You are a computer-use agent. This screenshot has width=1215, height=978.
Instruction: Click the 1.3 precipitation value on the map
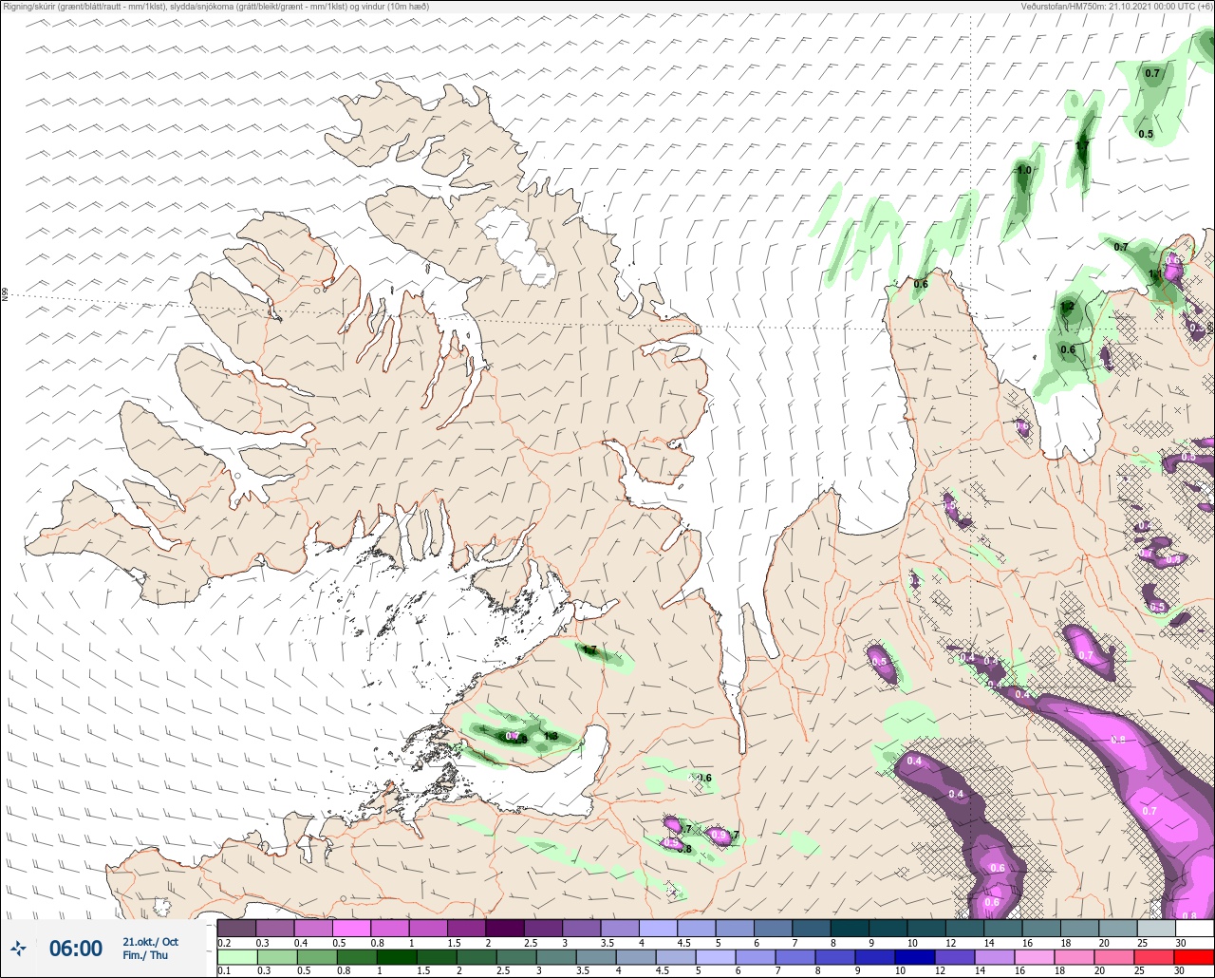[551, 736]
